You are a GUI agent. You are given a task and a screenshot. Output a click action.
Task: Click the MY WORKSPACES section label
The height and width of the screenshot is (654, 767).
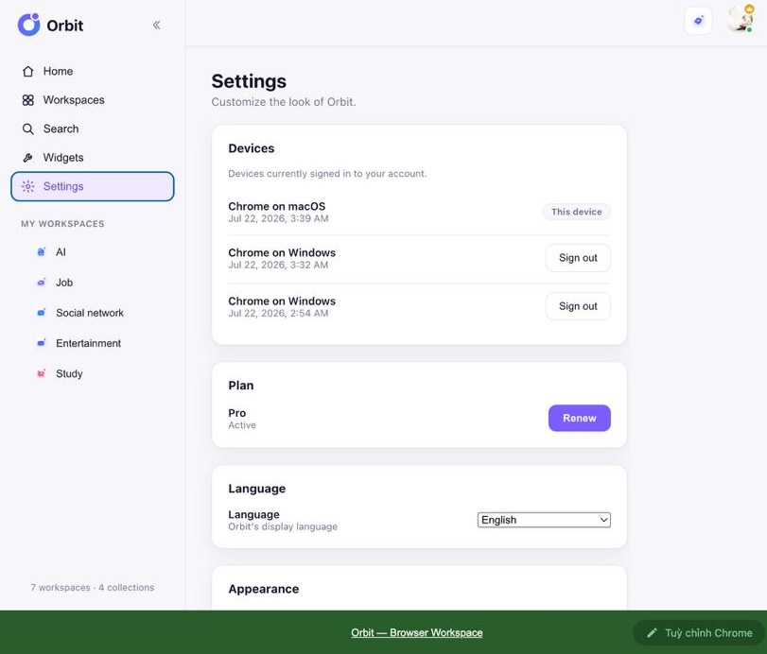[x=62, y=224]
